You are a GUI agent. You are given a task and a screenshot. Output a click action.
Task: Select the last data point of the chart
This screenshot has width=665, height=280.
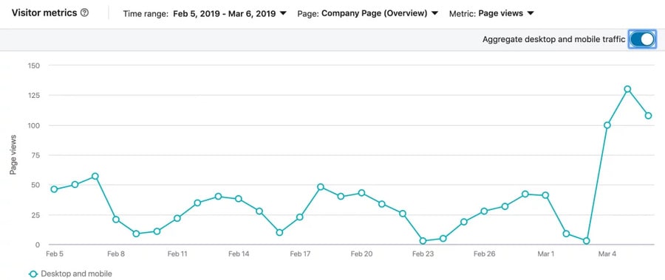pos(648,116)
